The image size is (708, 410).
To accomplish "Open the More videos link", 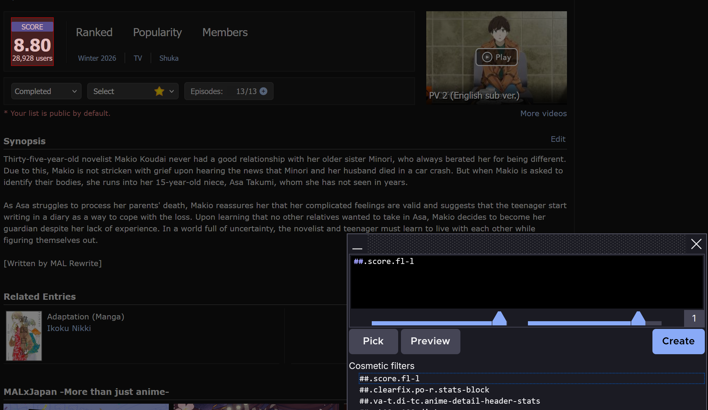I will [x=543, y=113].
